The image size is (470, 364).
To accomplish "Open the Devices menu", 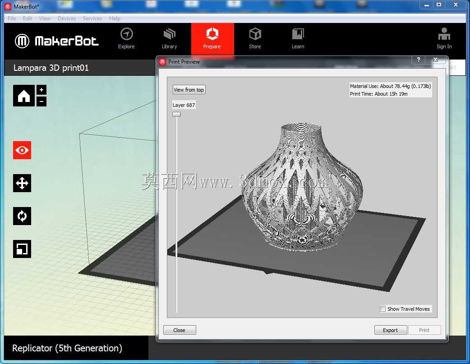I will pyautogui.click(x=67, y=18).
